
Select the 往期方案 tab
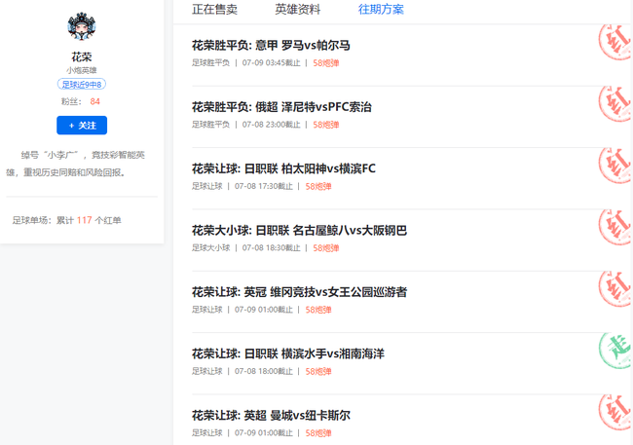(381, 10)
